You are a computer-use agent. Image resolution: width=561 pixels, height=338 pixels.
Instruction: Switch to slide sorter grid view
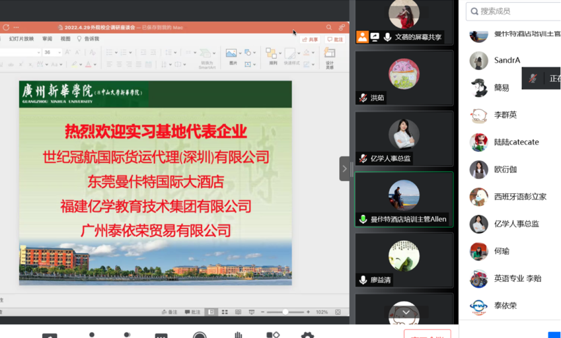225,312
